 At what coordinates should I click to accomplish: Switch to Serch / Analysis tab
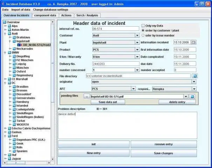click(x=87, y=15)
